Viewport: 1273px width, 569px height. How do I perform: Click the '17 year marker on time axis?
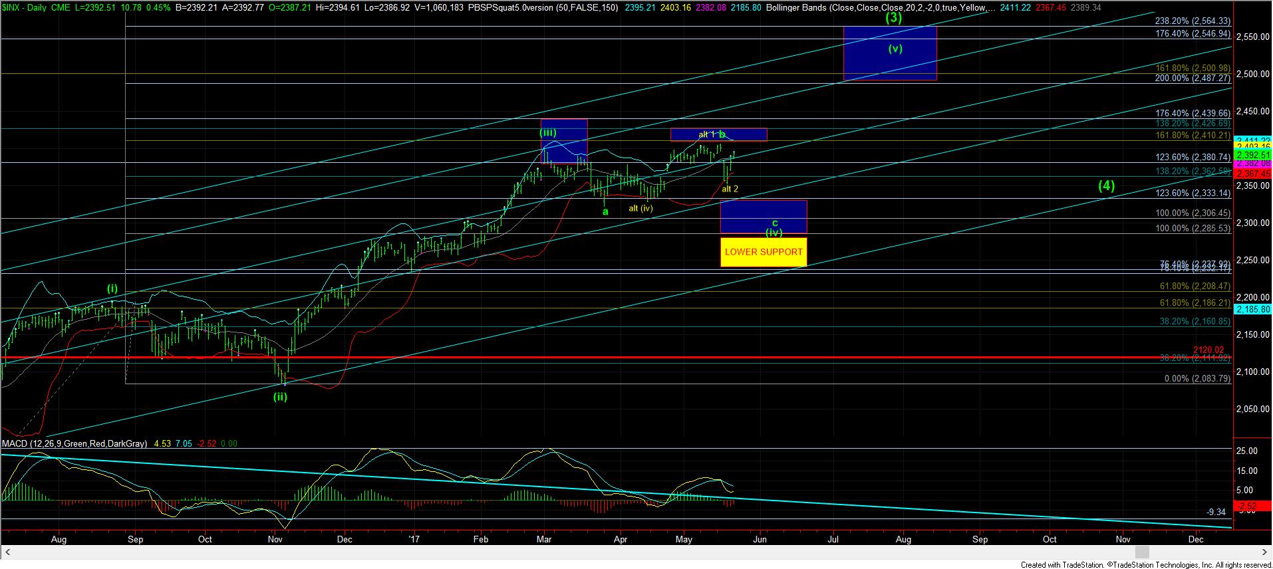pyautogui.click(x=414, y=539)
